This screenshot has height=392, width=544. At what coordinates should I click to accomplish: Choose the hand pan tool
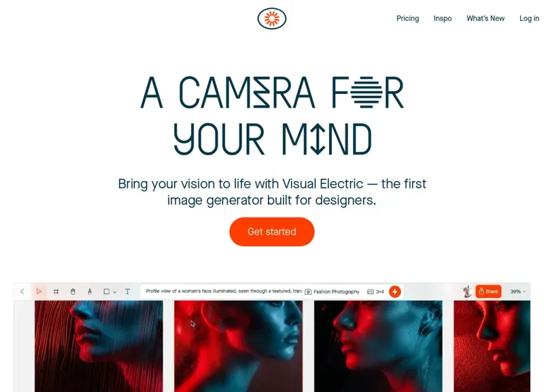(73, 292)
